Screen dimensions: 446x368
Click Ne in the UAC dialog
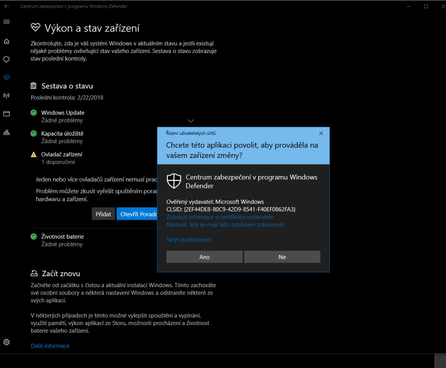[282, 257]
